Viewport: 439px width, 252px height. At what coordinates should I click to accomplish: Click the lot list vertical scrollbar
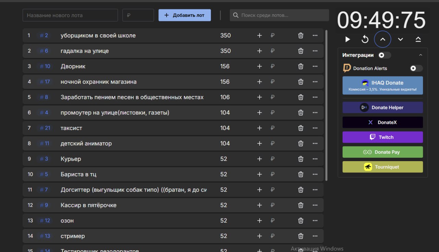(326, 105)
